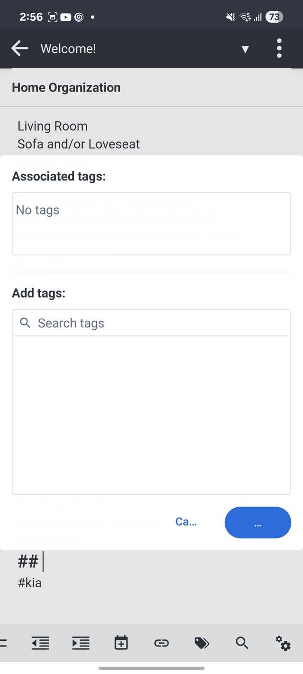303x674 pixels.
Task: Open the three-dot overflow menu
Action: pos(279,48)
